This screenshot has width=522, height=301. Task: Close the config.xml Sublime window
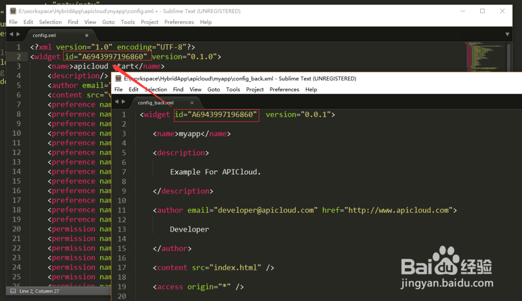point(502,11)
